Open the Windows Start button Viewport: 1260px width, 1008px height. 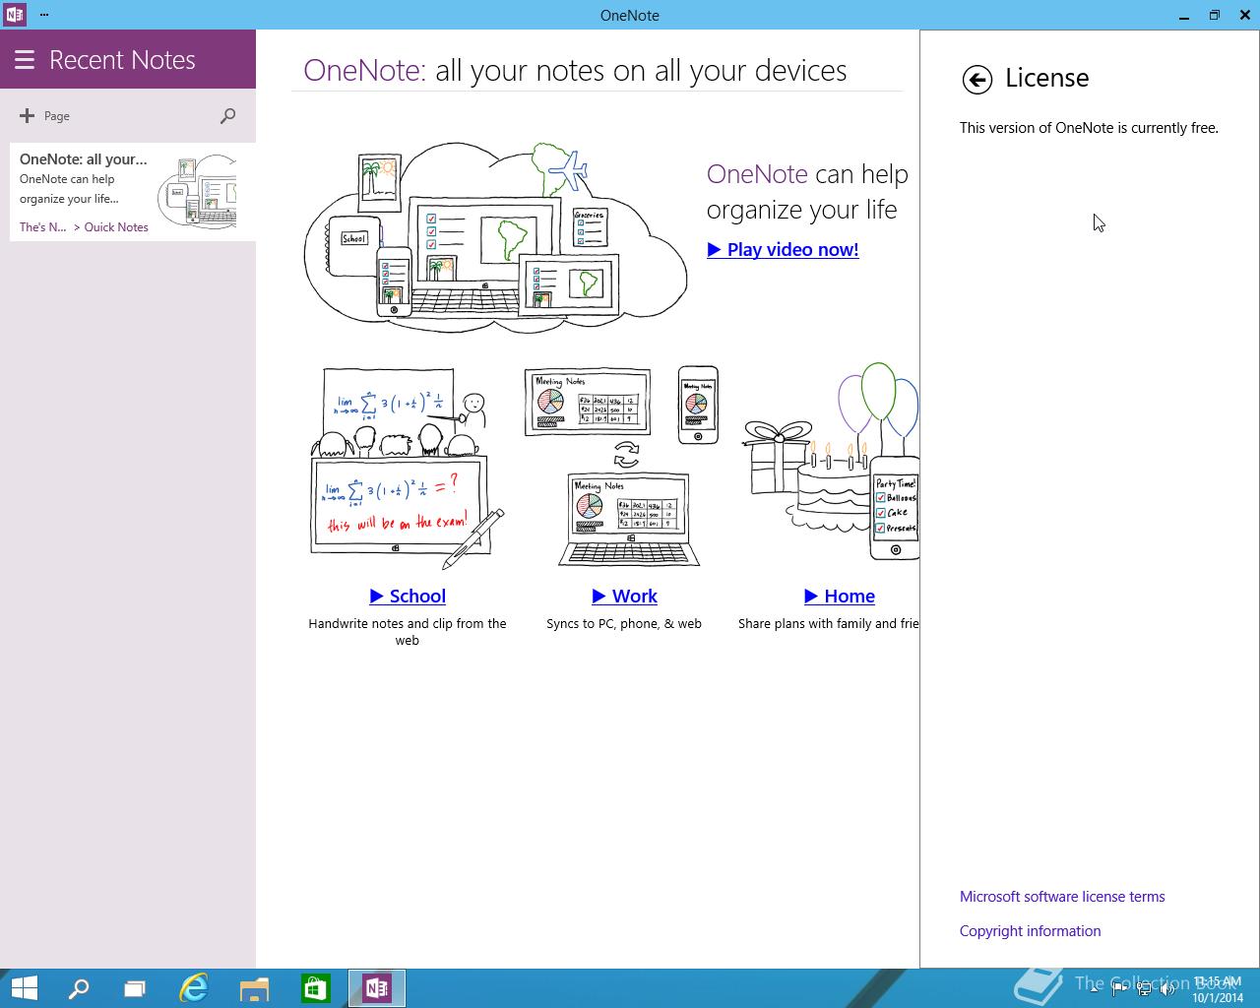point(24,988)
